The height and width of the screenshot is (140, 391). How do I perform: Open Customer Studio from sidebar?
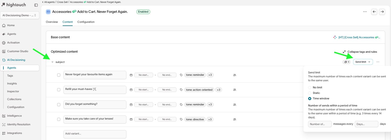click(x=18, y=51)
